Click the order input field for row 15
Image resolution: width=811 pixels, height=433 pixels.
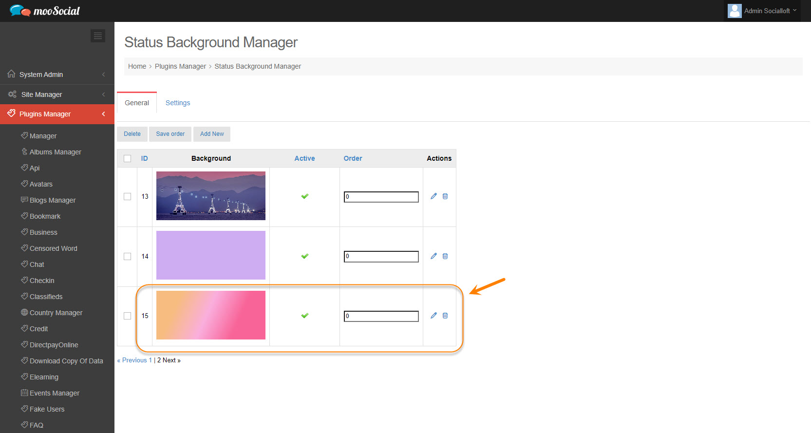point(381,316)
